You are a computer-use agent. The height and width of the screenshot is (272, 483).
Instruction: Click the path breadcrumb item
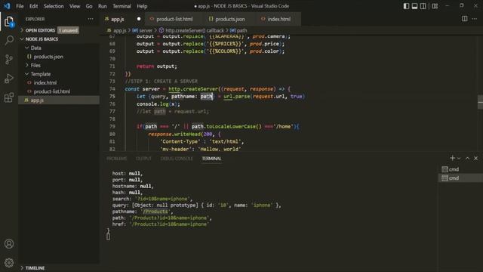click(x=238, y=30)
